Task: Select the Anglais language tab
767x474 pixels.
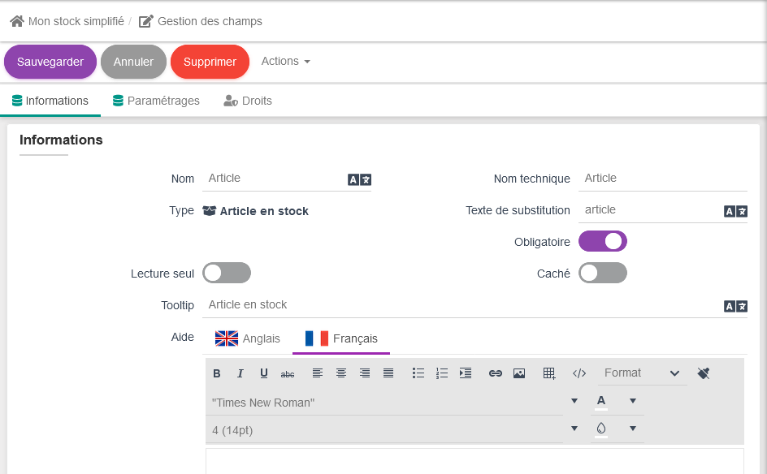Action: (x=248, y=338)
